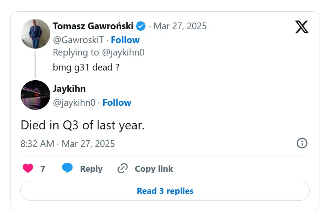Open Jaykihn's bridge profile picture

pyautogui.click(x=35, y=95)
